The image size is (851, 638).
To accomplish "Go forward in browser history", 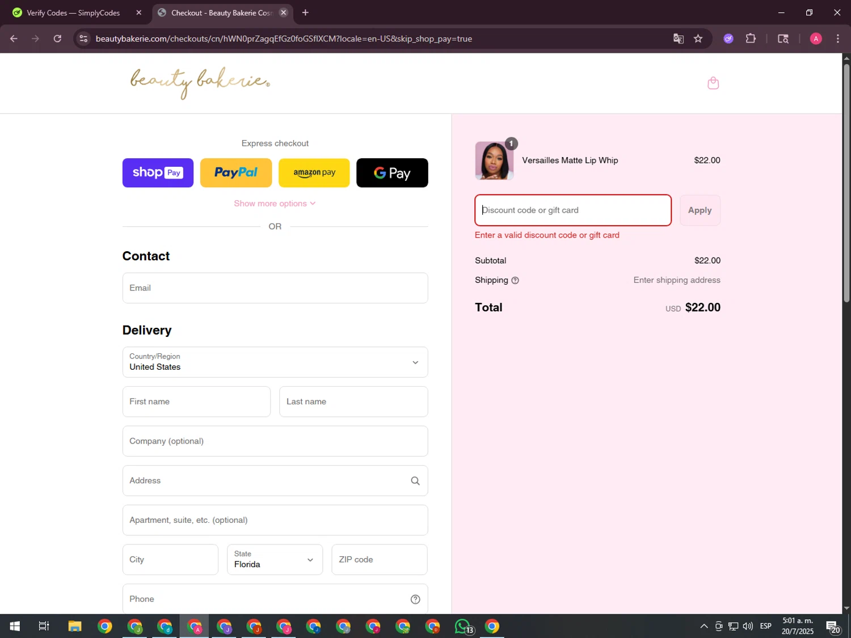I will (35, 39).
